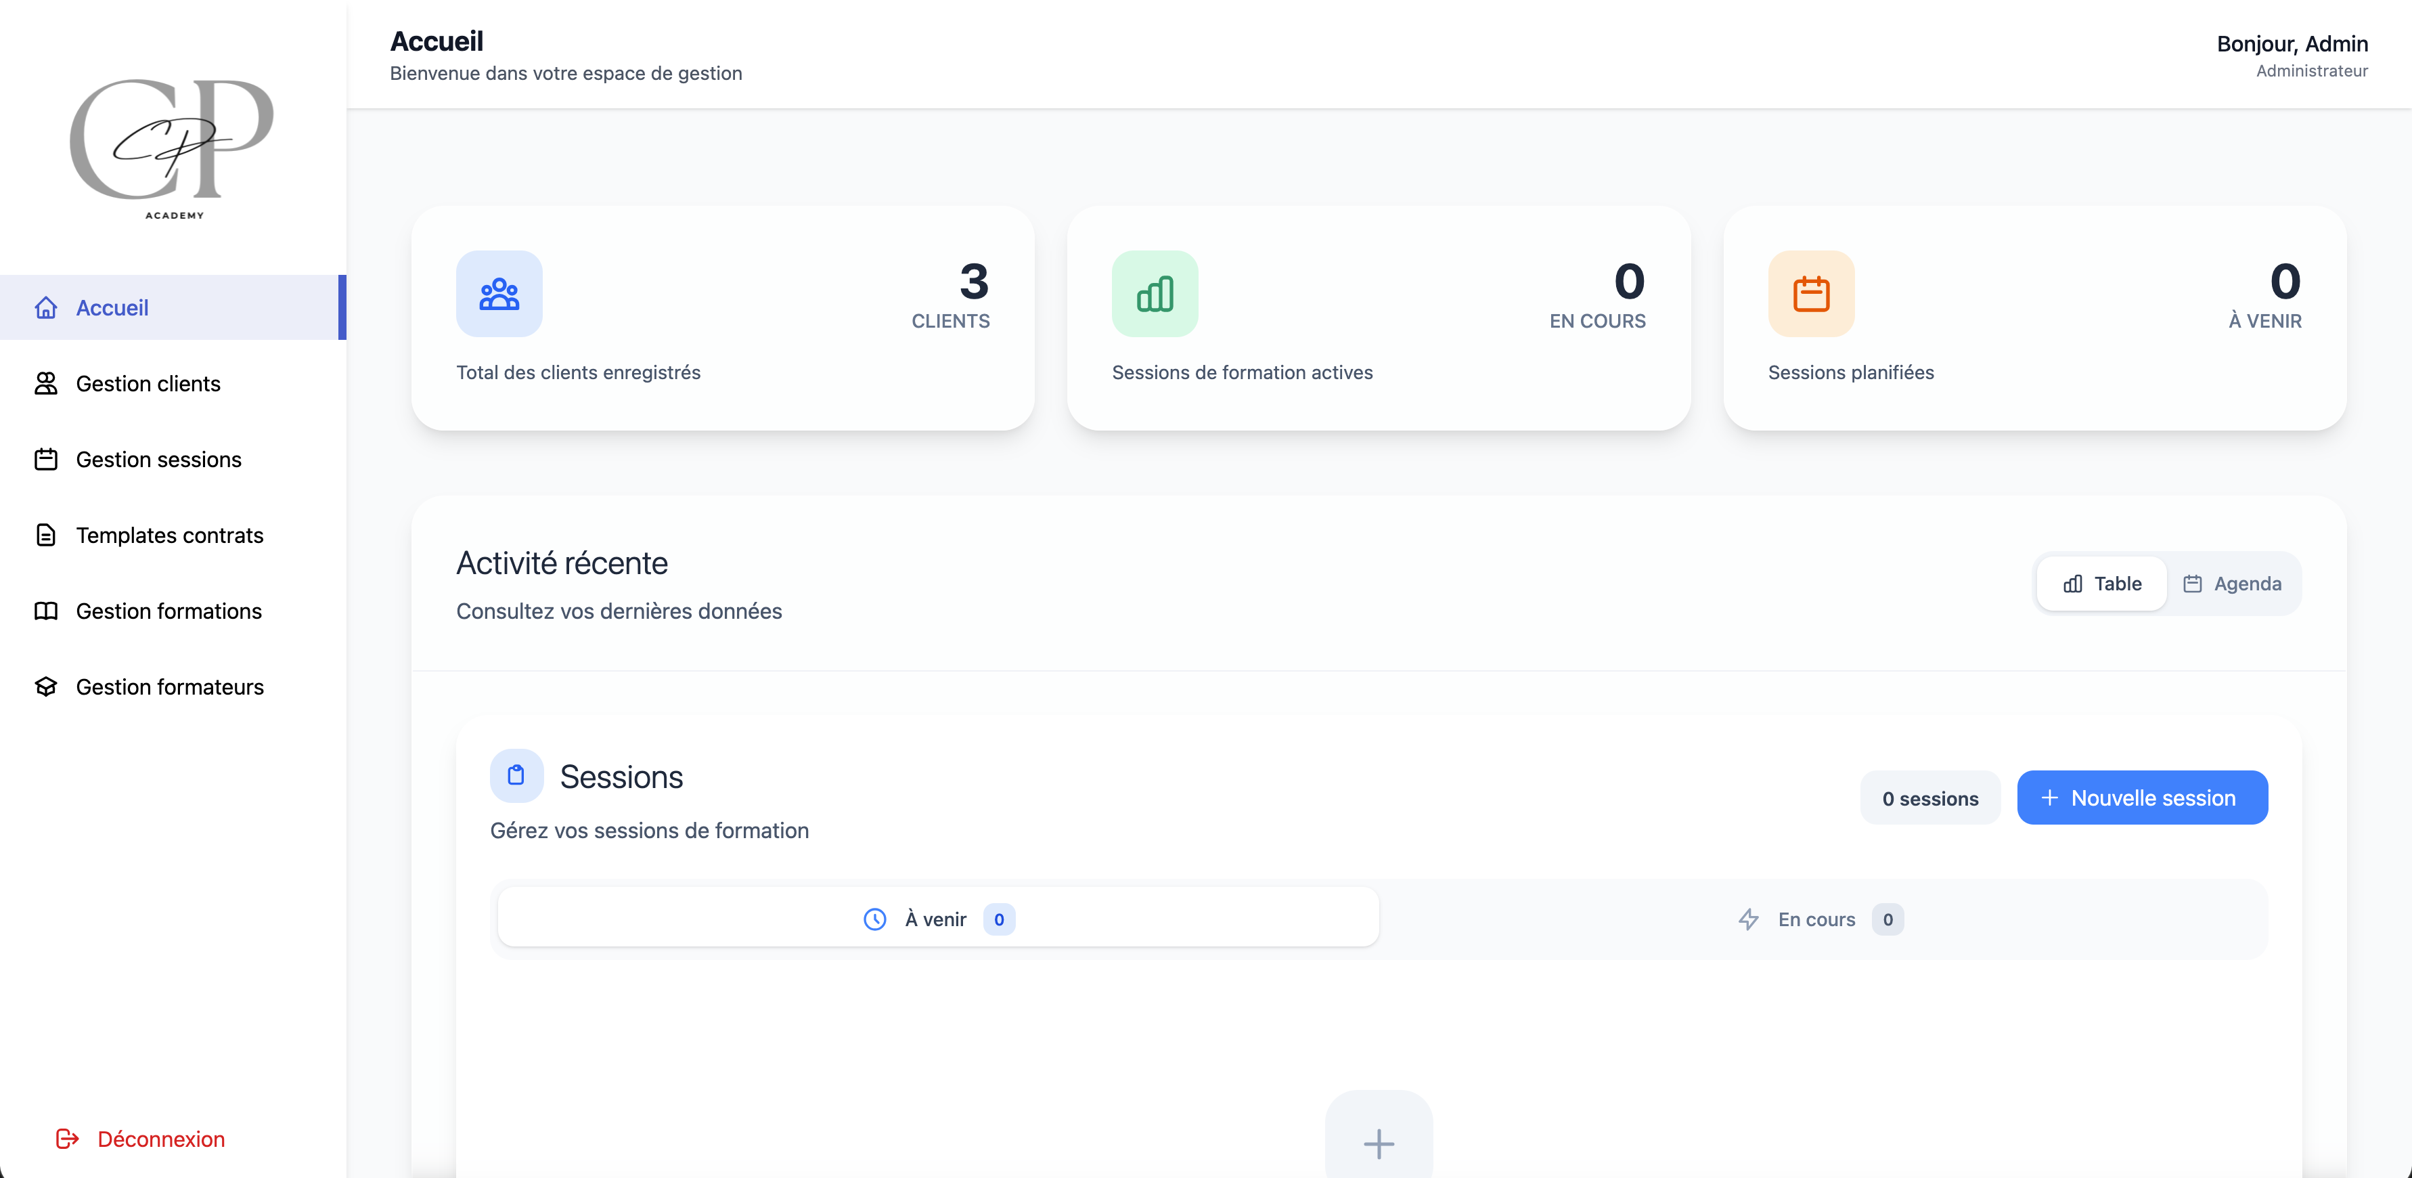This screenshot has width=2412, height=1178.
Task: Open Gestion clients from the sidebar
Action: pyautogui.click(x=148, y=383)
